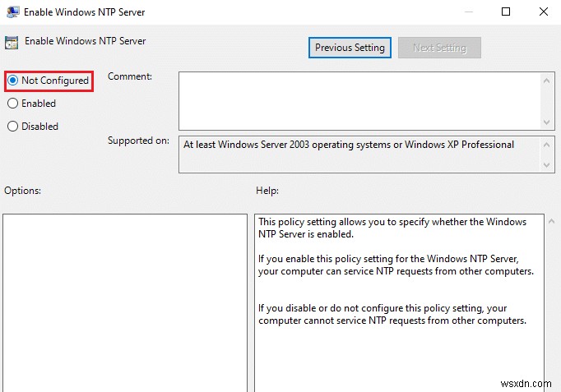Screen dimensions: 561x392
Task: Click the Previous Setting button
Action: coord(350,48)
